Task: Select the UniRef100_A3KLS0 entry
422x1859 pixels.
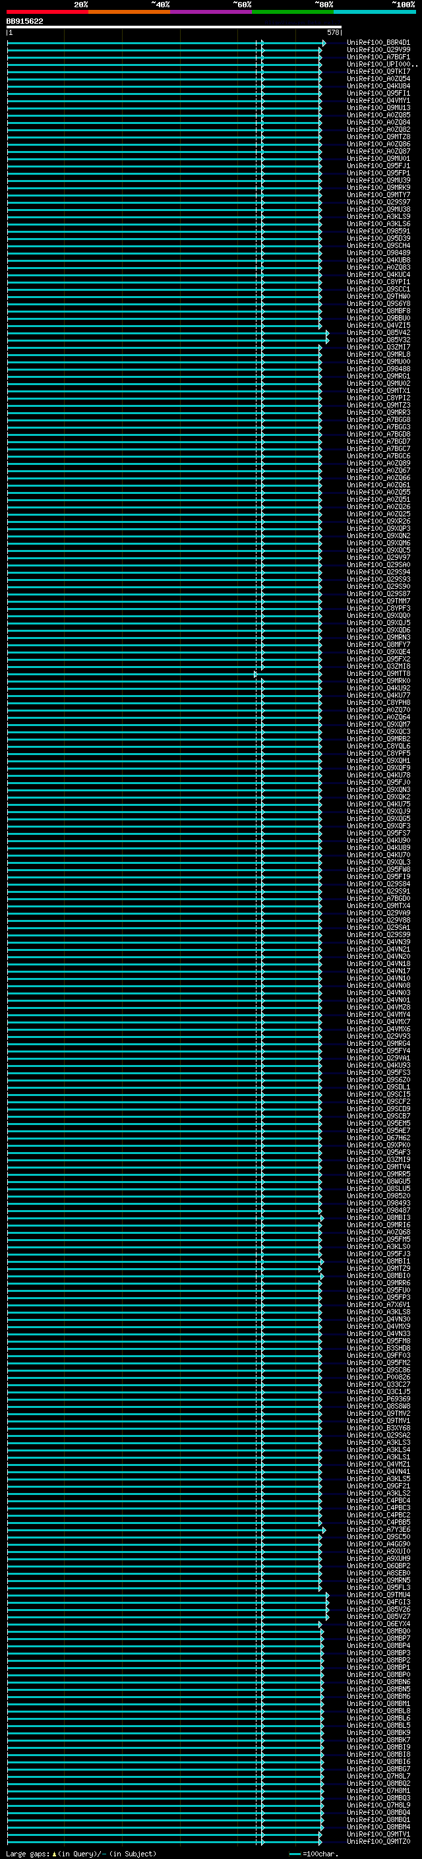Action: click(378, 1246)
